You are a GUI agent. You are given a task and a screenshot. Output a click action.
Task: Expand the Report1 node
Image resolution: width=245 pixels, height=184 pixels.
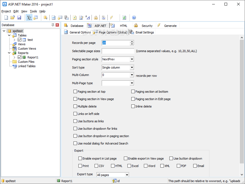point(14,57)
